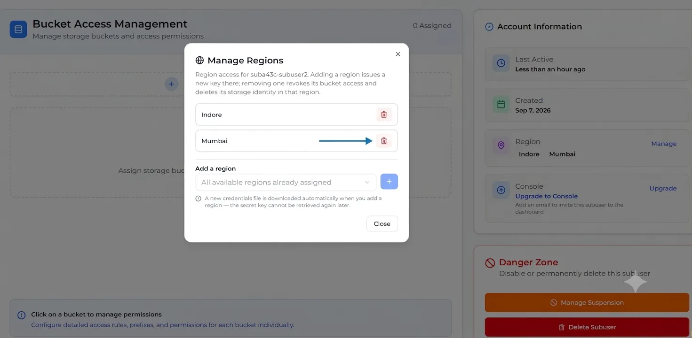This screenshot has width=692, height=338.
Task: Click the info icon beside bucket permissions tip
Action: (22, 315)
